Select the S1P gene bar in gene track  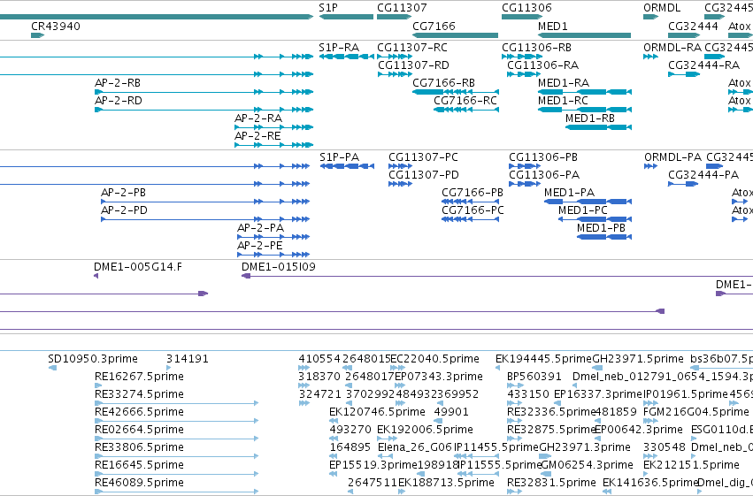[x=346, y=17]
